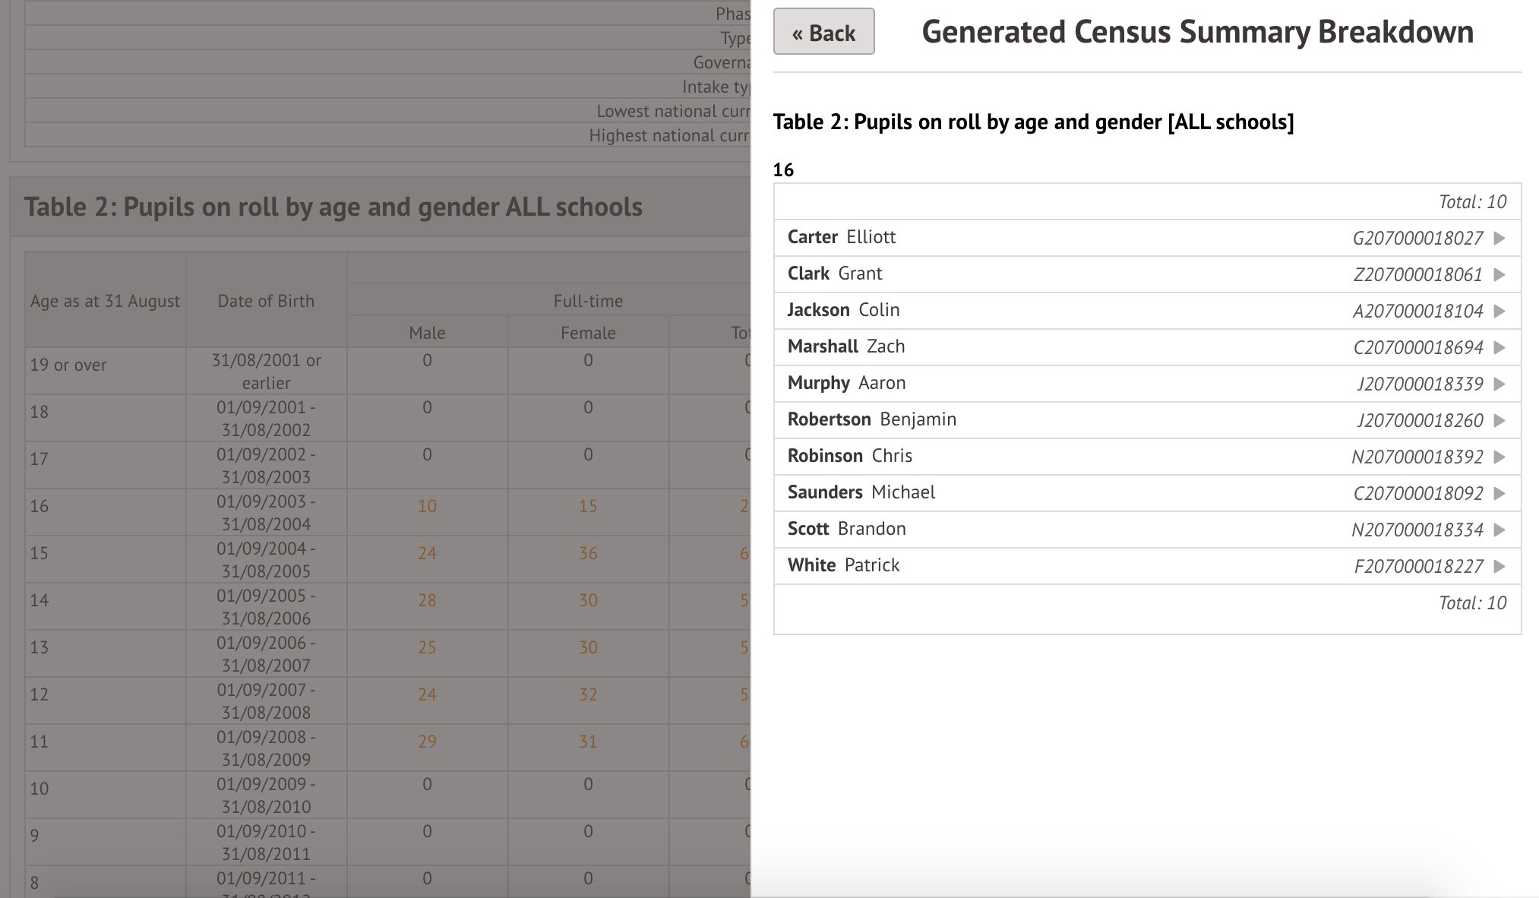Open details arrow beside Murphy Aaron

[1499, 384]
